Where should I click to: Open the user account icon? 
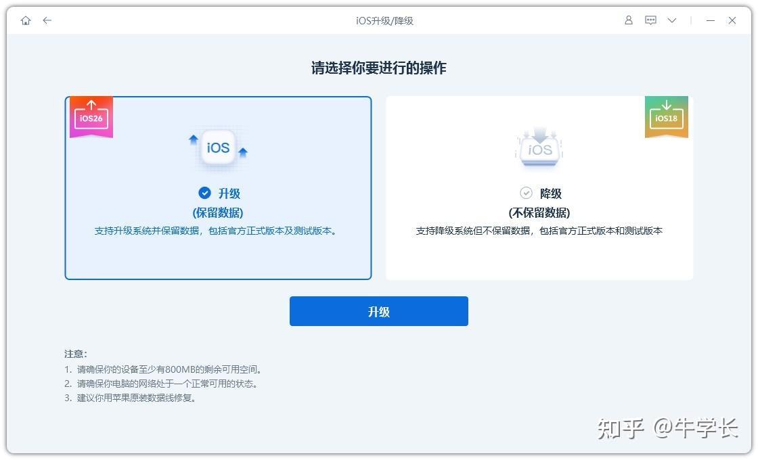[x=628, y=20]
